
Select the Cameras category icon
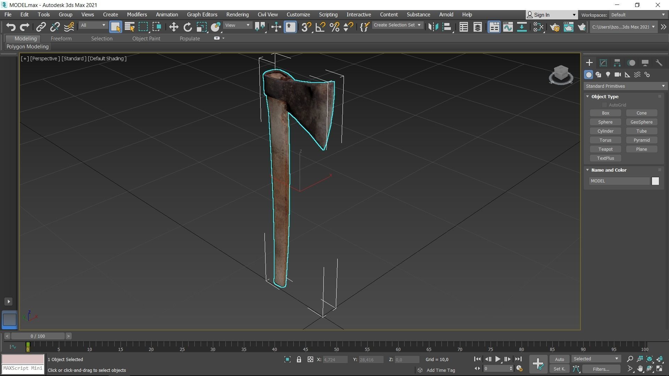618,75
